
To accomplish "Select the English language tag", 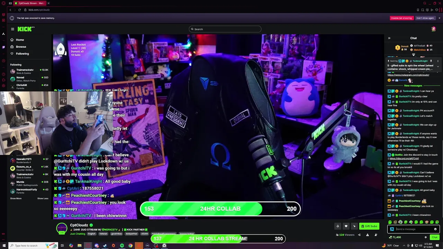I will (91, 234).
